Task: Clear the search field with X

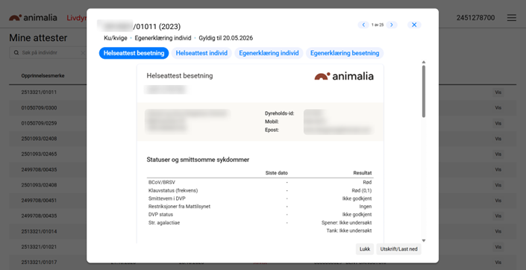Action: pyautogui.click(x=83, y=53)
